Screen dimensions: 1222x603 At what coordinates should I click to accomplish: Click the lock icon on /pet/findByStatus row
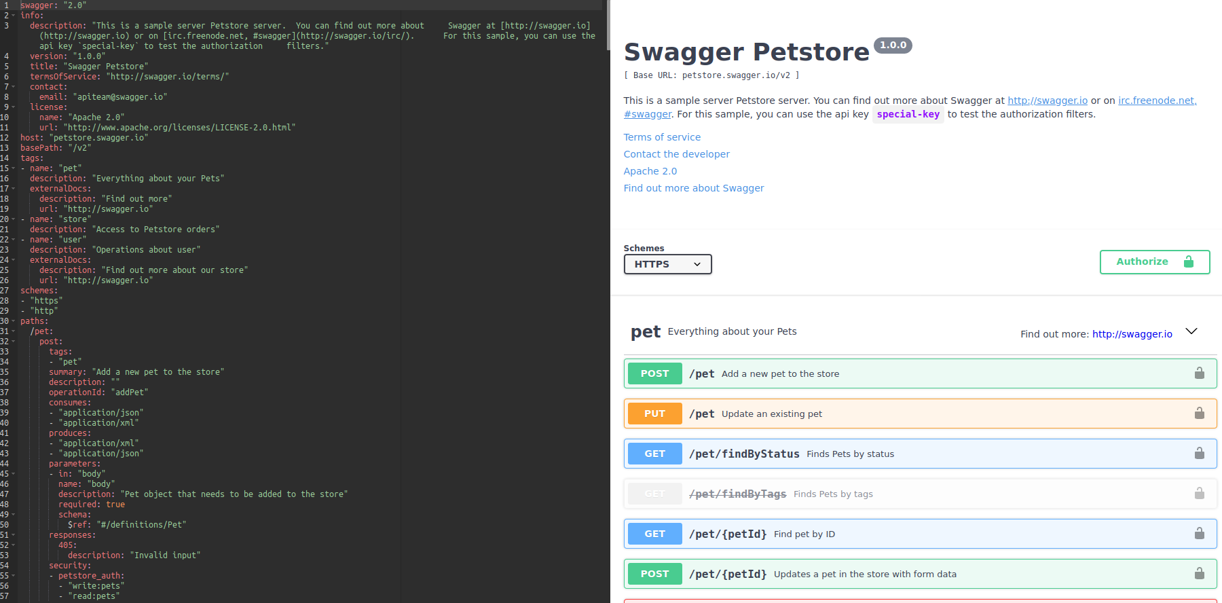[1200, 454]
